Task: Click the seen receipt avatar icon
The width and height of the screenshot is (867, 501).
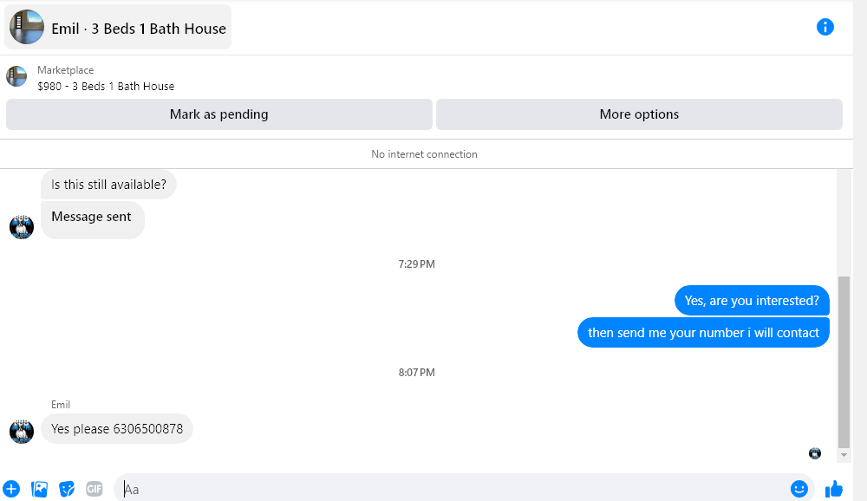Action: point(815,453)
